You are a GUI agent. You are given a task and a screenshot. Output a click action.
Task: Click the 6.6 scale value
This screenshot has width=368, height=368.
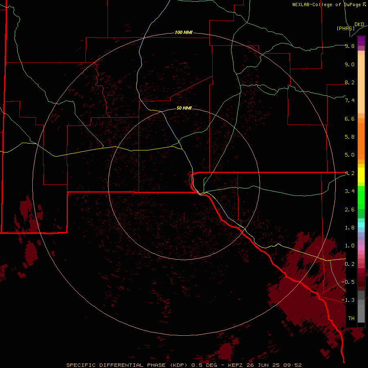coord(350,119)
